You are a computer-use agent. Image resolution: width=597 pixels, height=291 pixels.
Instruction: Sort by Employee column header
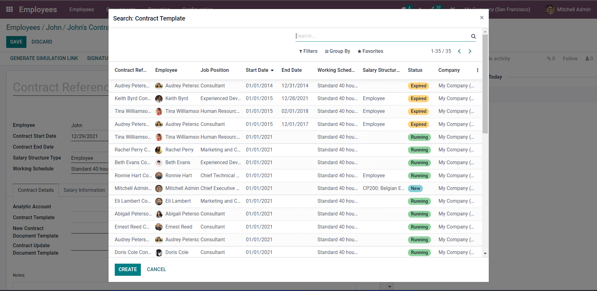click(166, 70)
